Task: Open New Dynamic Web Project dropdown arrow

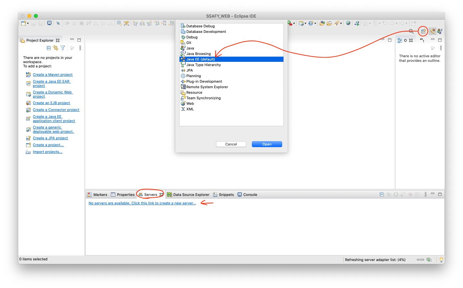Action: point(305,23)
